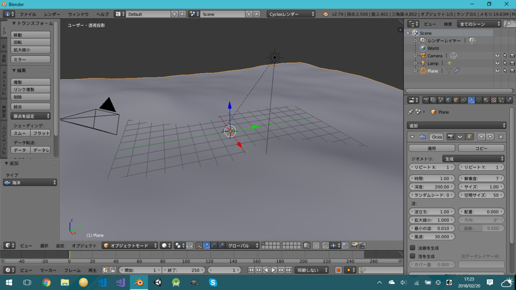Open the ジオメトリ 生成 dropdown
516x290 pixels.
(473, 159)
